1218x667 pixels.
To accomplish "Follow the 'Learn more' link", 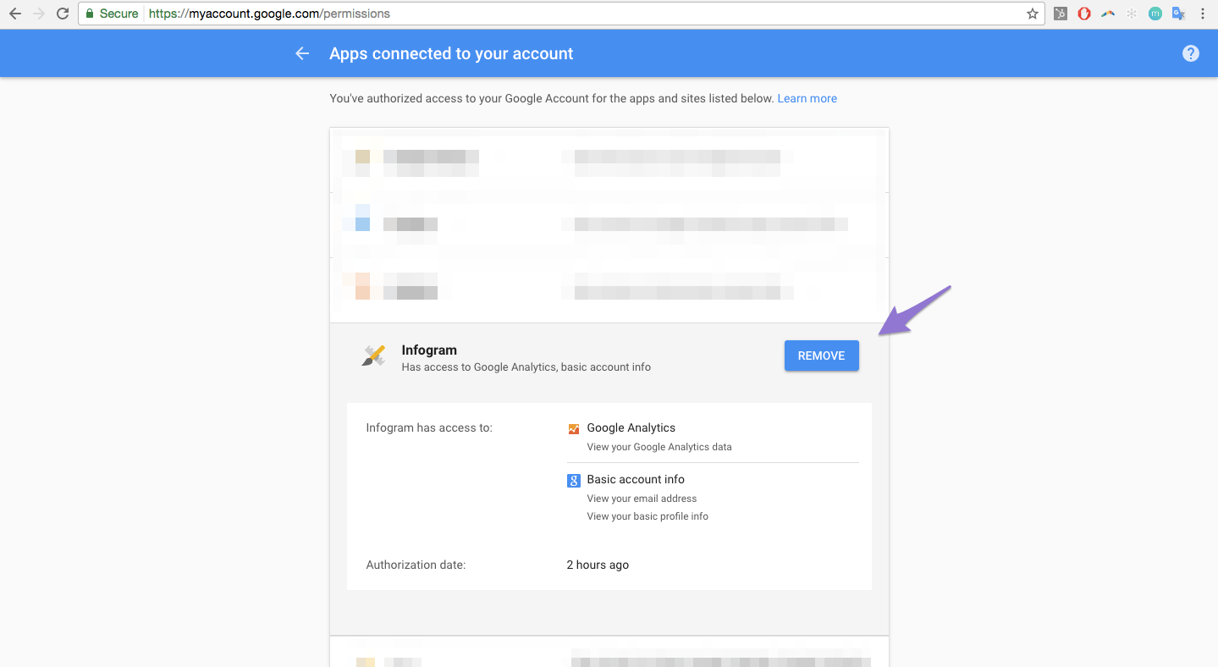I will [807, 99].
